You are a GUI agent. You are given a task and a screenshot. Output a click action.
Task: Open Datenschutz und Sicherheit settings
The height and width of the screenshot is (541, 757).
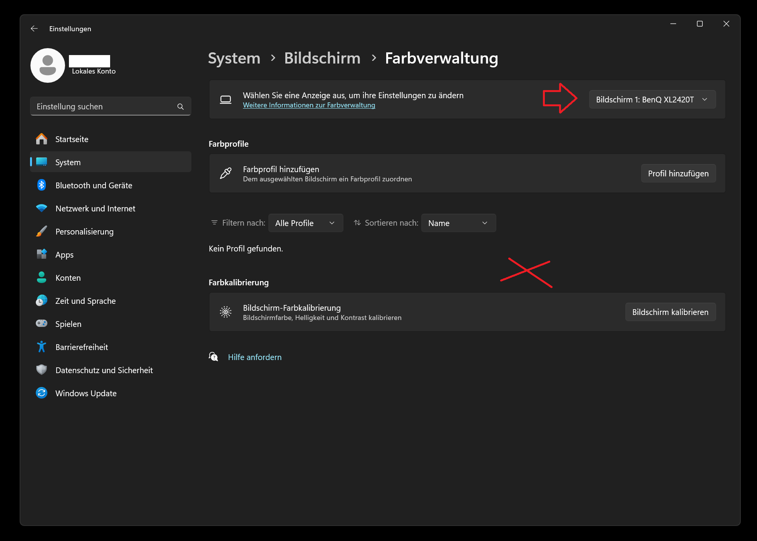[x=111, y=370]
